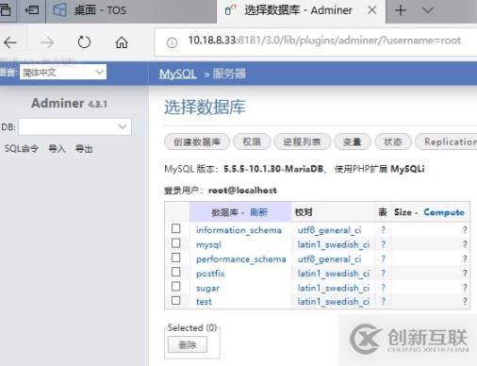Check the information_schema checkbox
This screenshot has height=366, width=477.
(176, 228)
